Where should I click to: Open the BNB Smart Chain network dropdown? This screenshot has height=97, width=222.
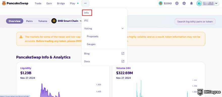coord(67,21)
